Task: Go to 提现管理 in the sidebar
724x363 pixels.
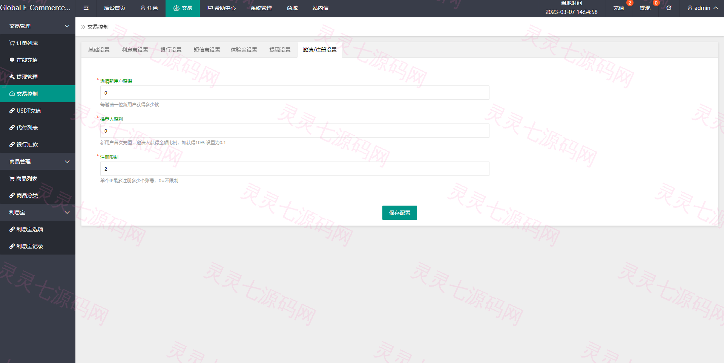Action: pyautogui.click(x=38, y=77)
